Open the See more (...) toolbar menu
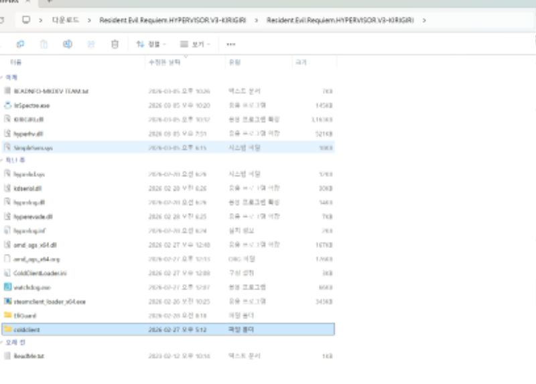536x384 pixels. [230, 44]
